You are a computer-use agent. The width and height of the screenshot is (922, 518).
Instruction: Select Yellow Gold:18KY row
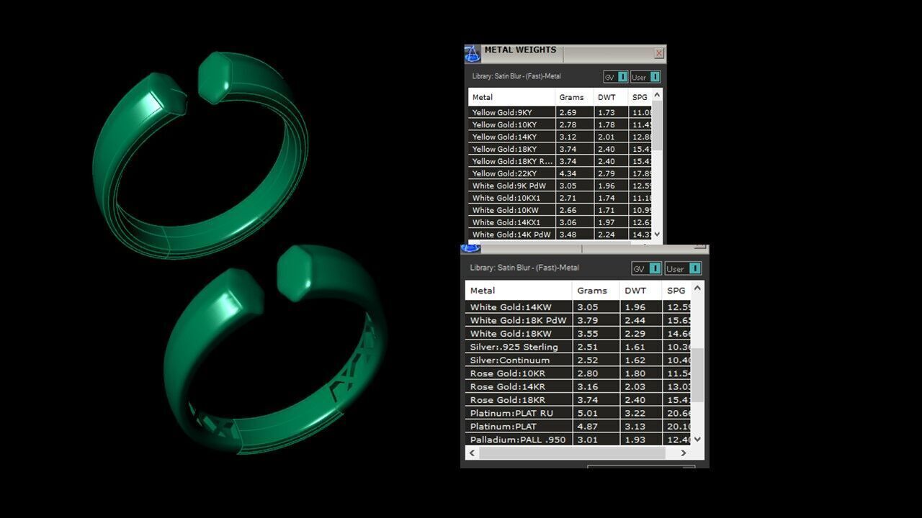(560, 150)
